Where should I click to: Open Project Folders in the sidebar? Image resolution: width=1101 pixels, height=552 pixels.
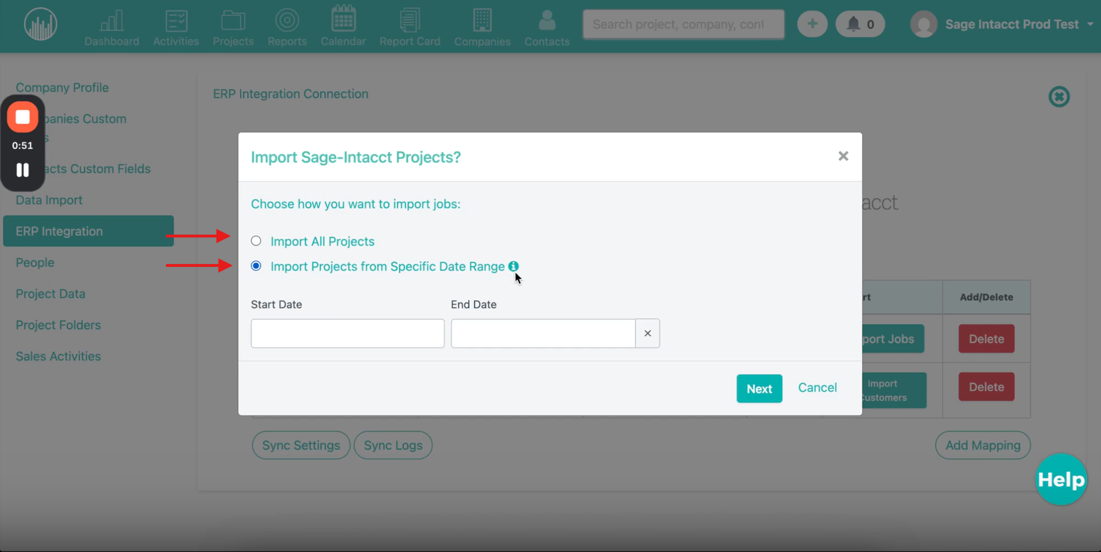[x=58, y=325]
